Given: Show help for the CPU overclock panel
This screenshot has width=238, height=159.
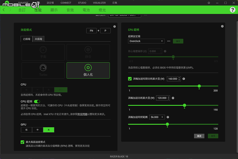Looking at the screenshot, I should coord(222,26).
